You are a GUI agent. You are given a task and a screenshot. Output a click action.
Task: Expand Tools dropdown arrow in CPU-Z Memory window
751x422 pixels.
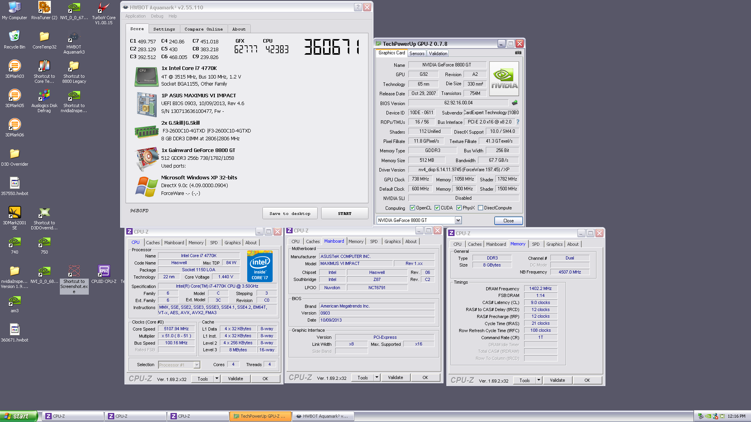click(539, 380)
